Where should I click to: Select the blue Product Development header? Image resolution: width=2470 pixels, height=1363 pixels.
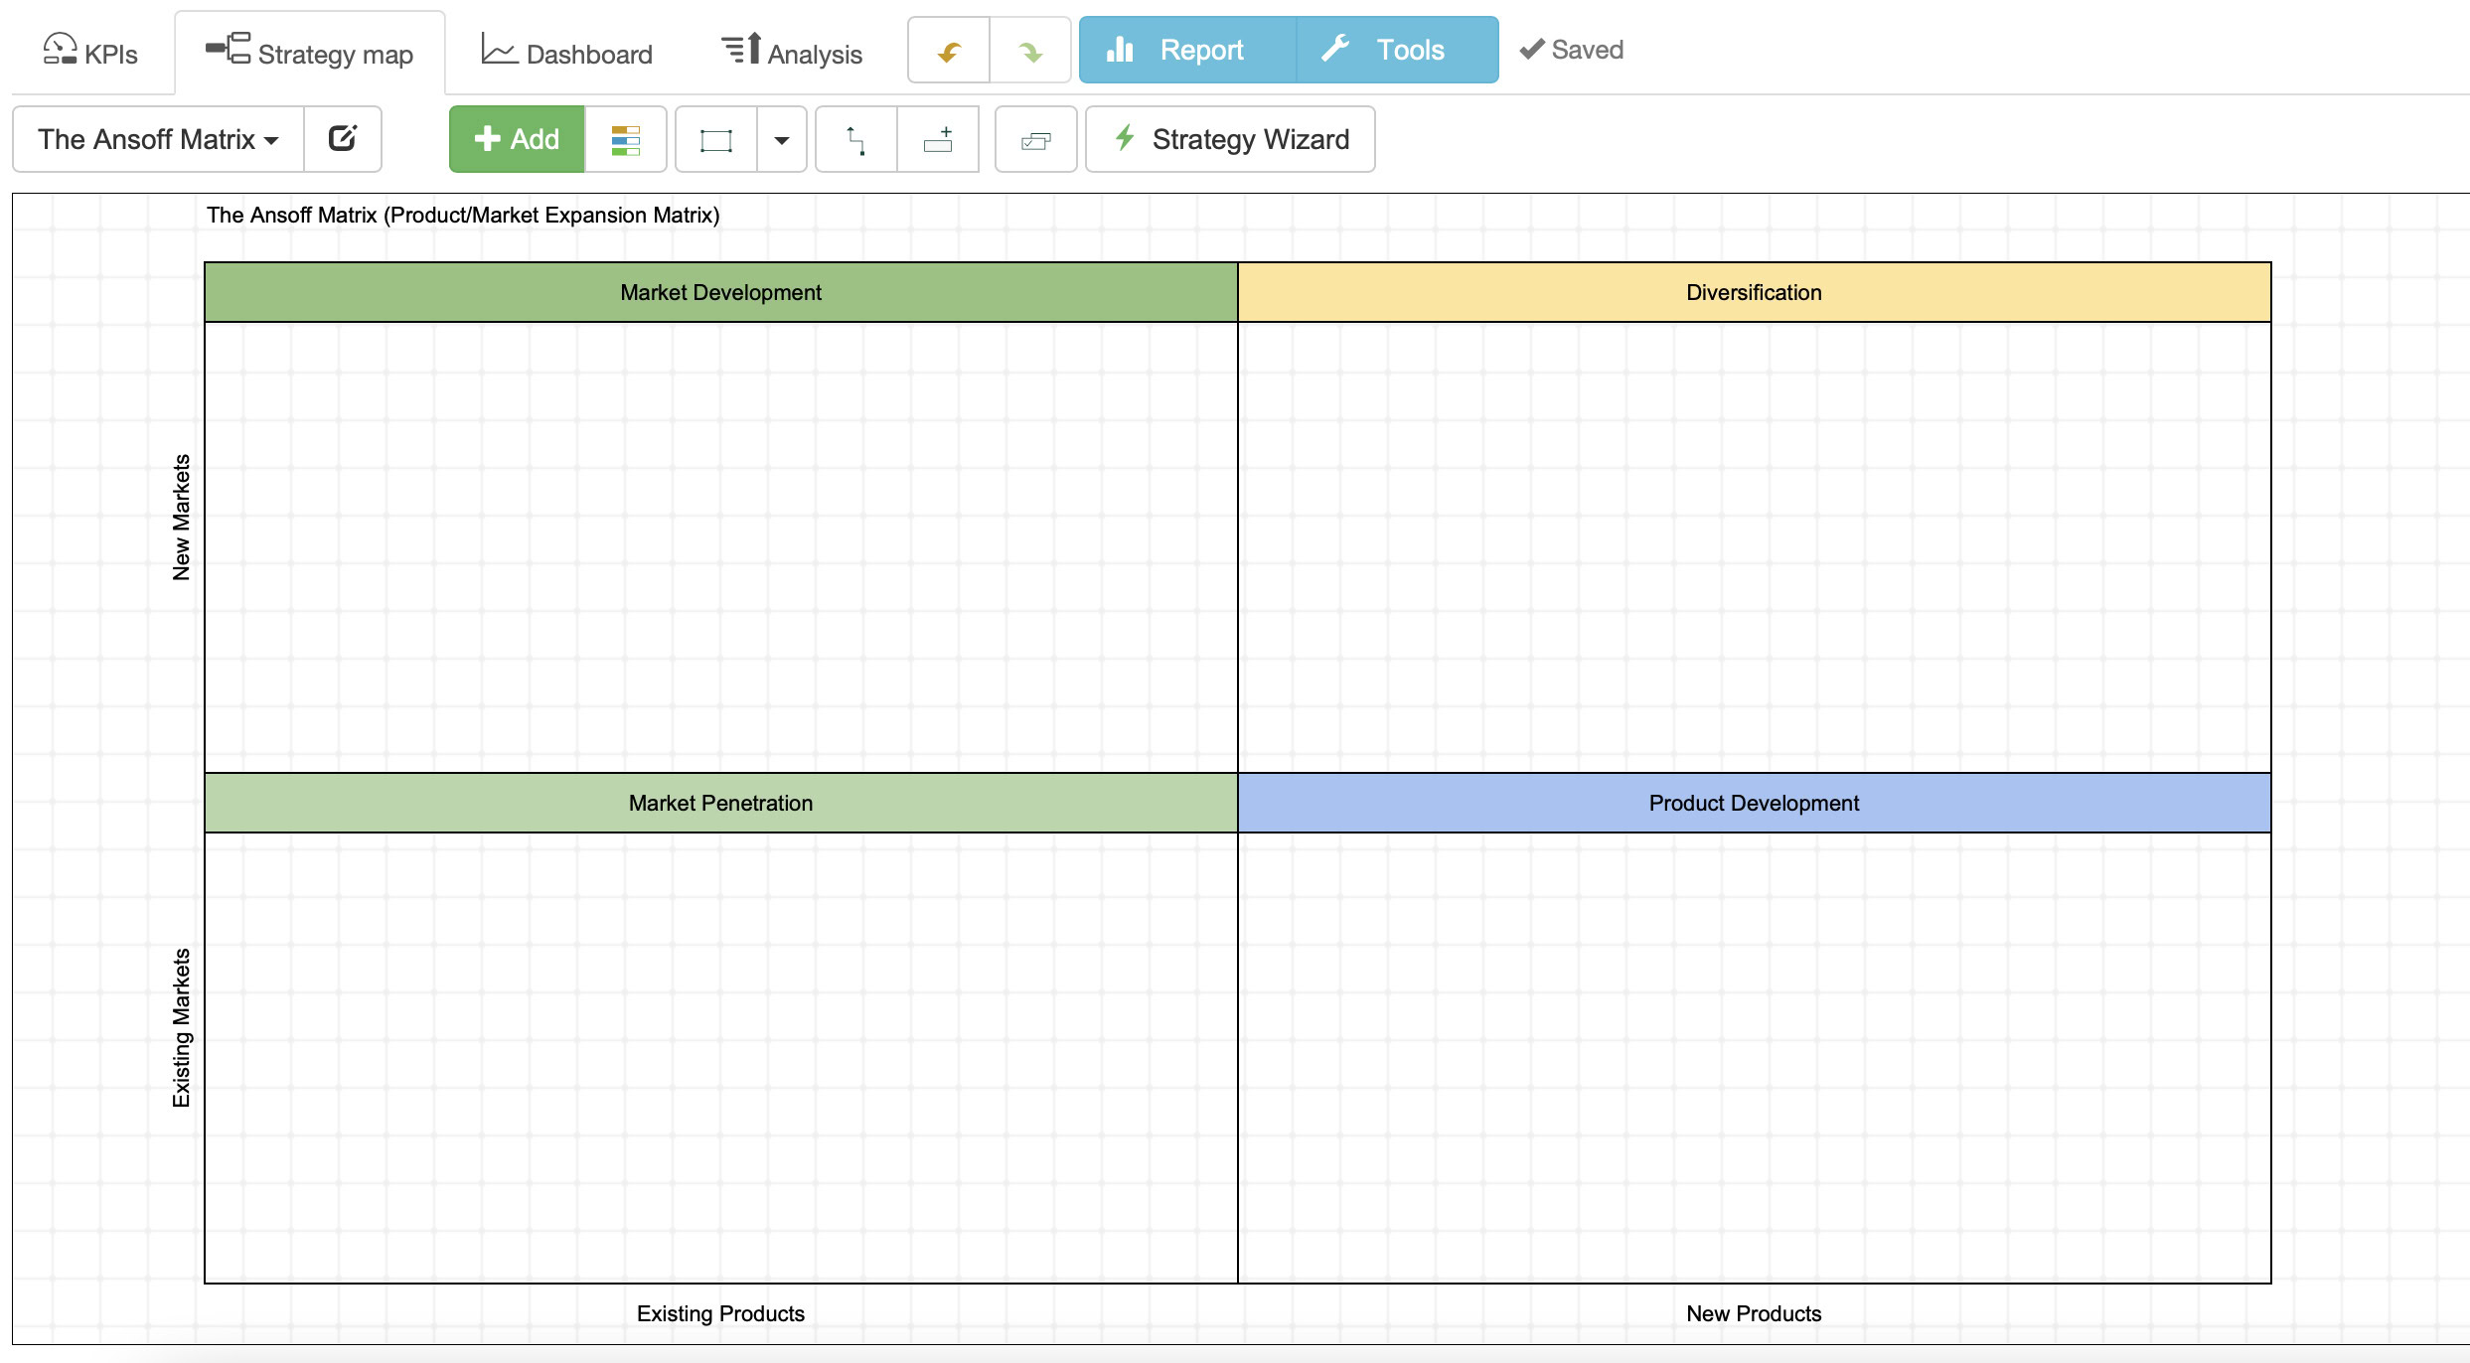click(x=1754, y=803)
